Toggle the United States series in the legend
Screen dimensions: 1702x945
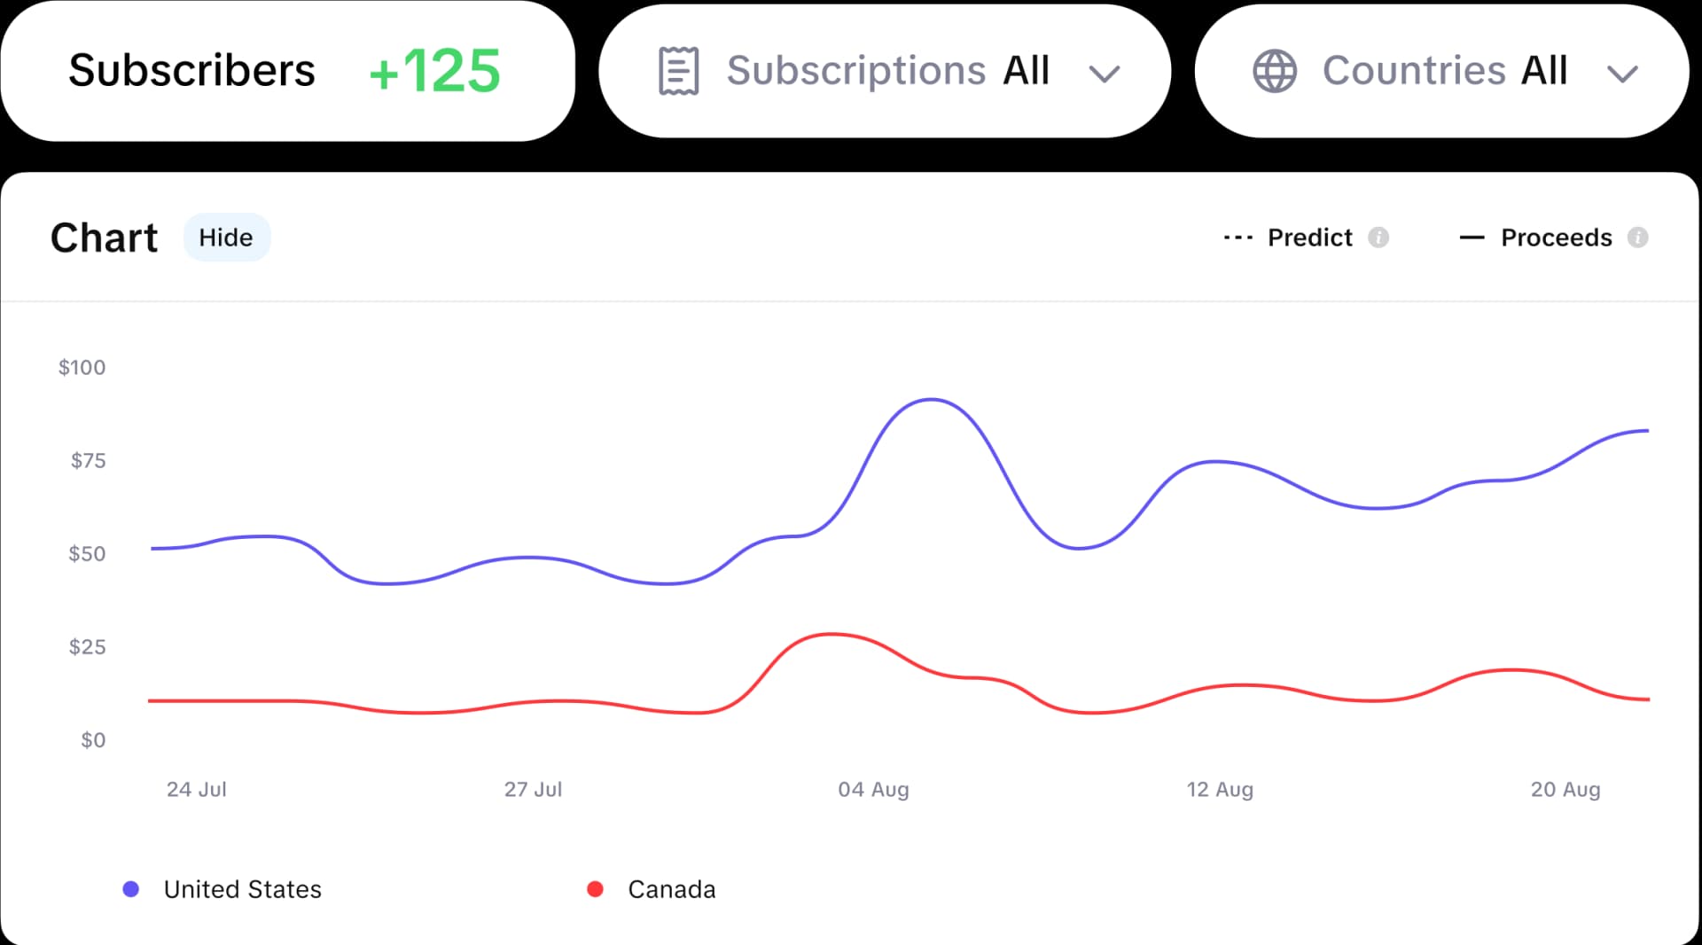241,888
